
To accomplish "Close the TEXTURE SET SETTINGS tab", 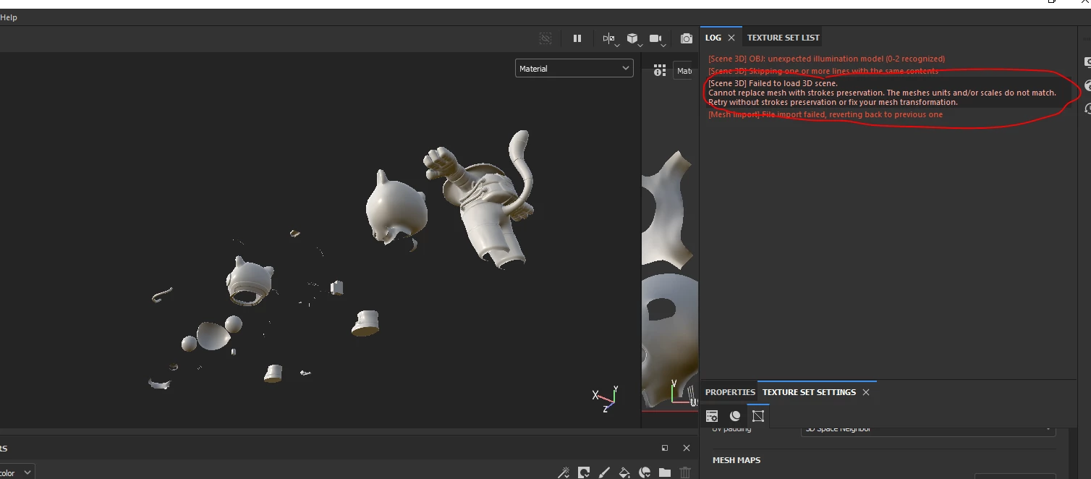I will click(x=866, y=392).
